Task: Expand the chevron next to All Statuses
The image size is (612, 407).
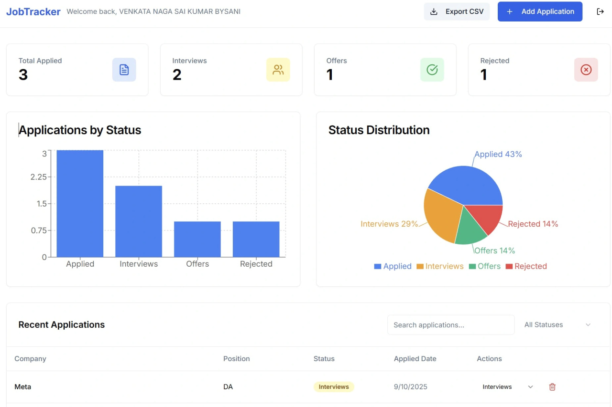Action: coord(588,324)
